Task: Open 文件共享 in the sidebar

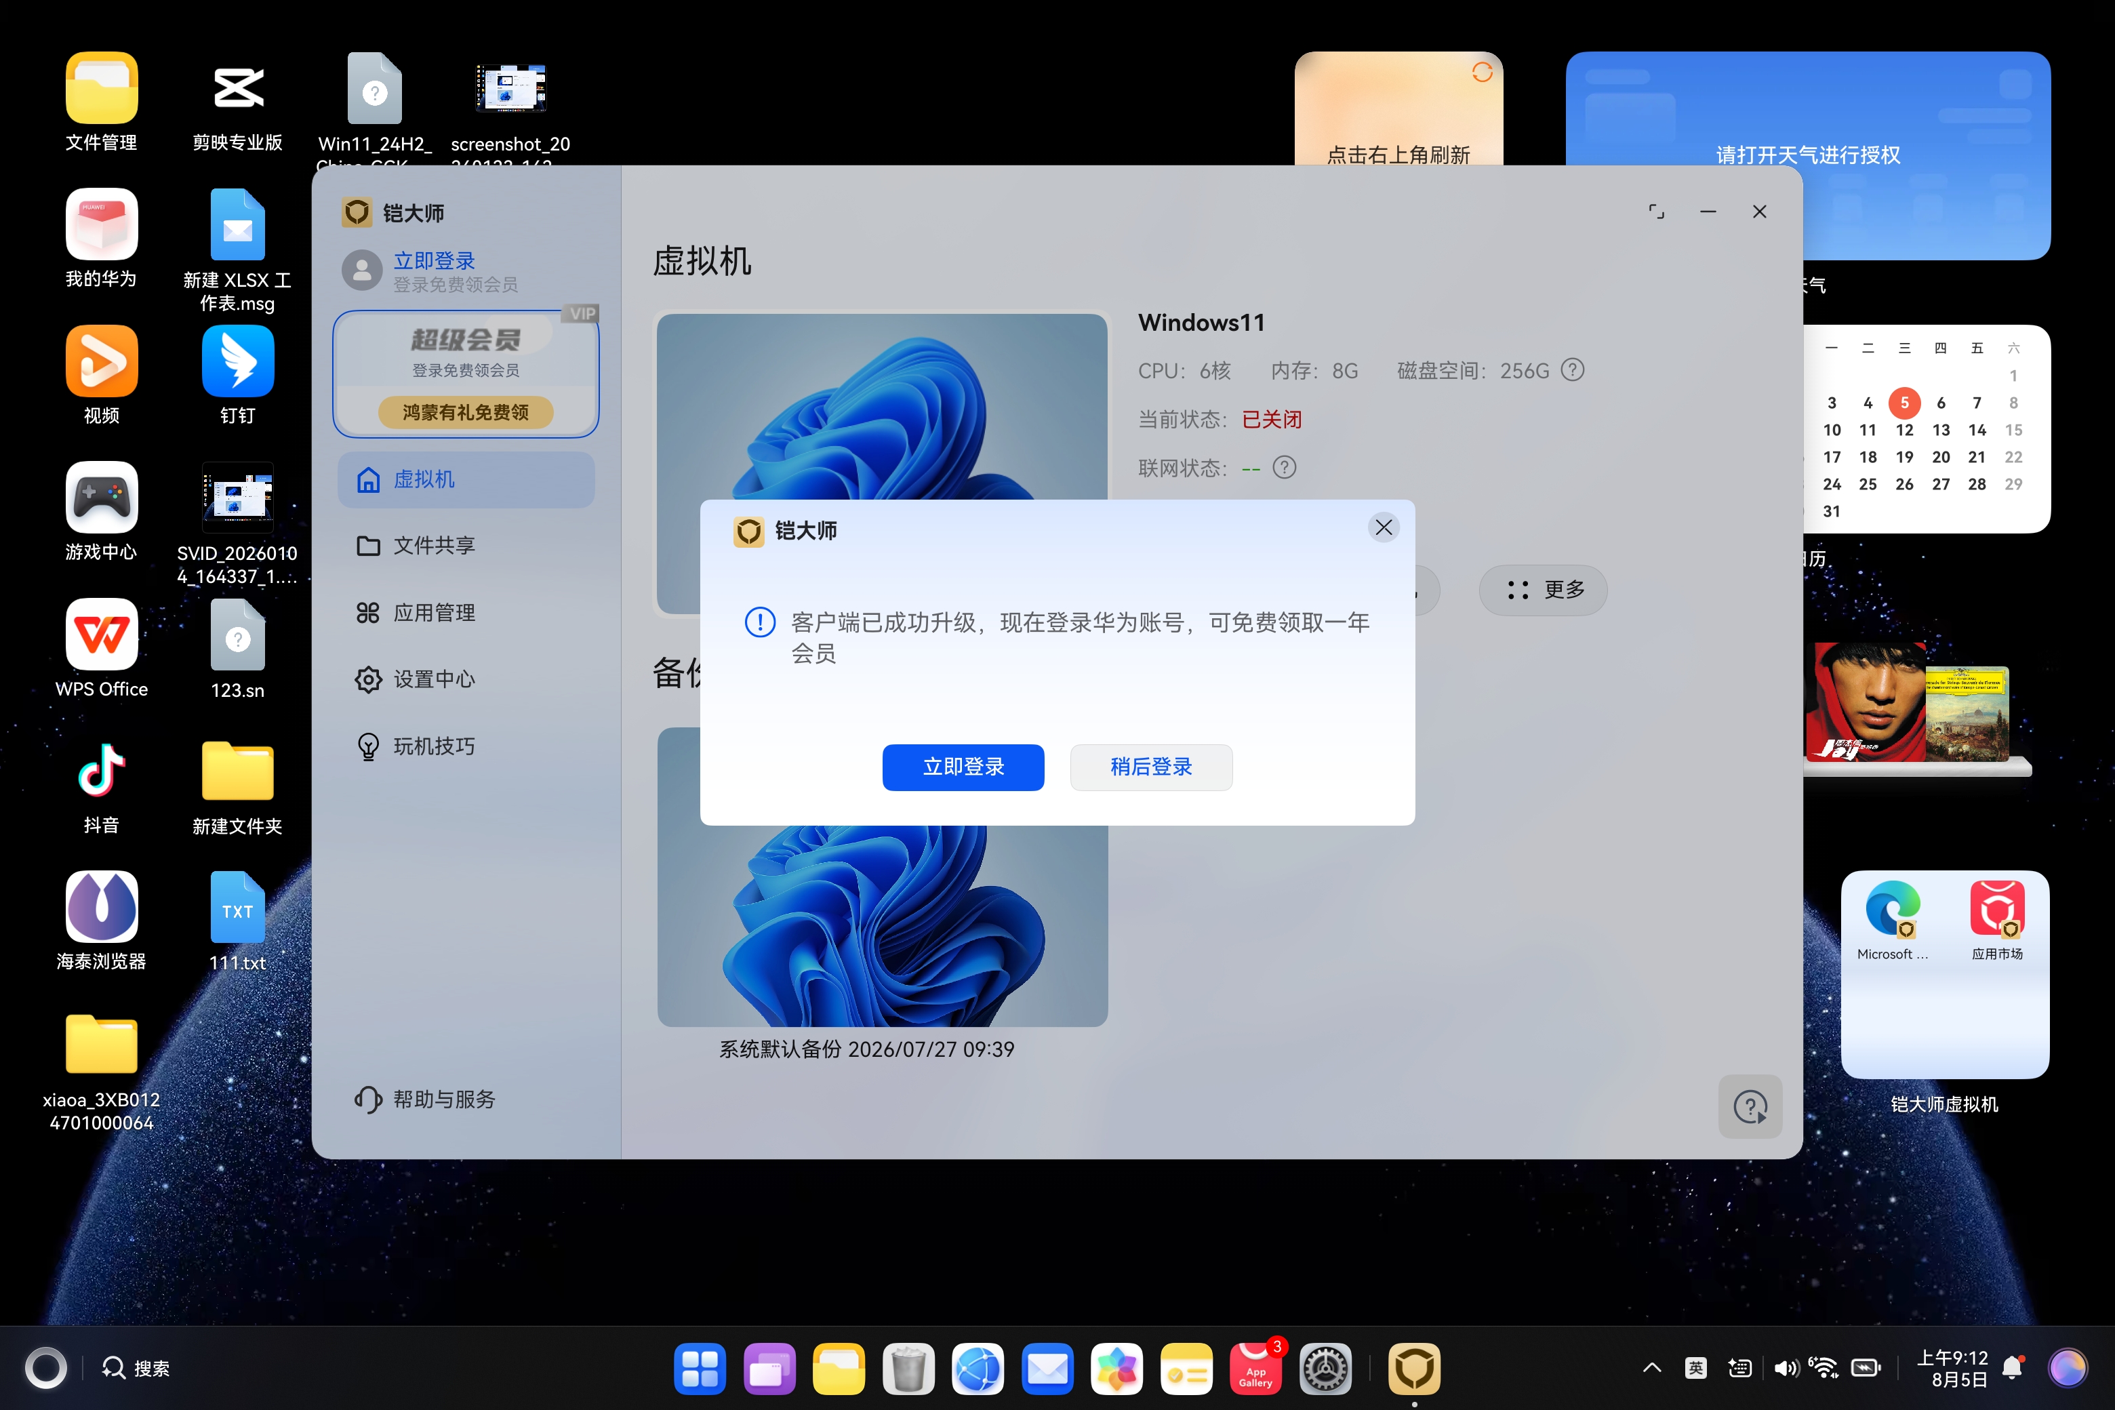Action: pos(466,546)
